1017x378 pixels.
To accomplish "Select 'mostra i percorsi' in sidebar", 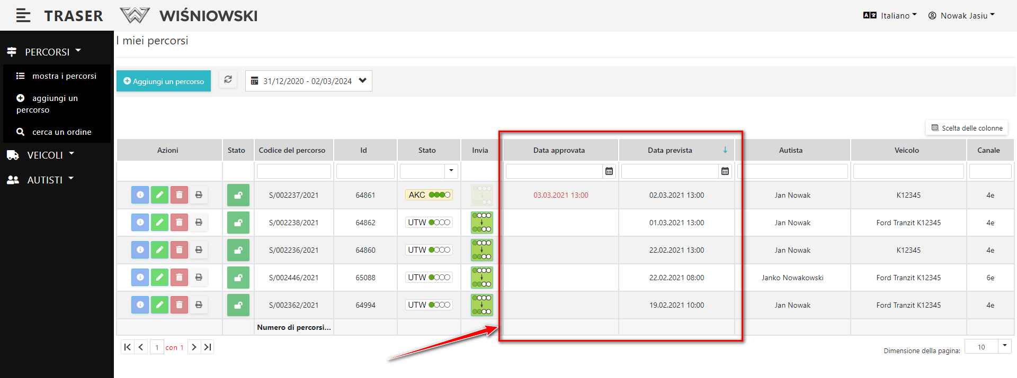I will coord(64,76).
